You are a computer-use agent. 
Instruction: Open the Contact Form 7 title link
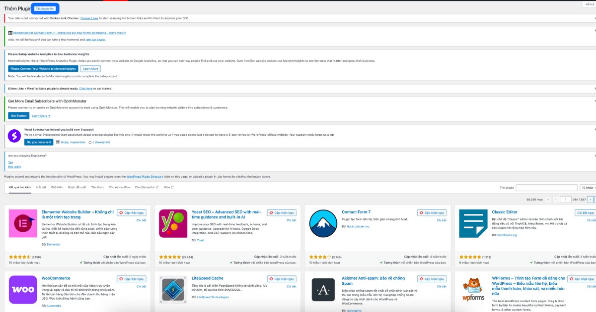tap(356, 212)
